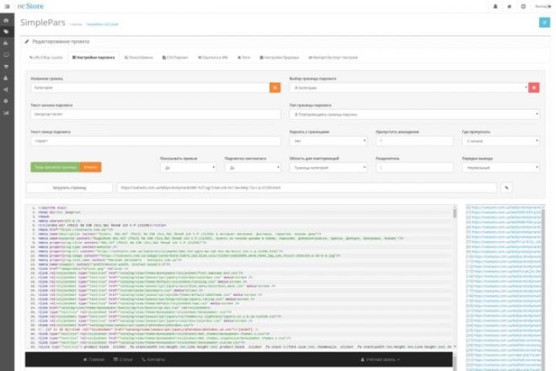Screen dimensions: 556x371
Task: Open the catalog tag icon in sidebar
Action: 6,32
